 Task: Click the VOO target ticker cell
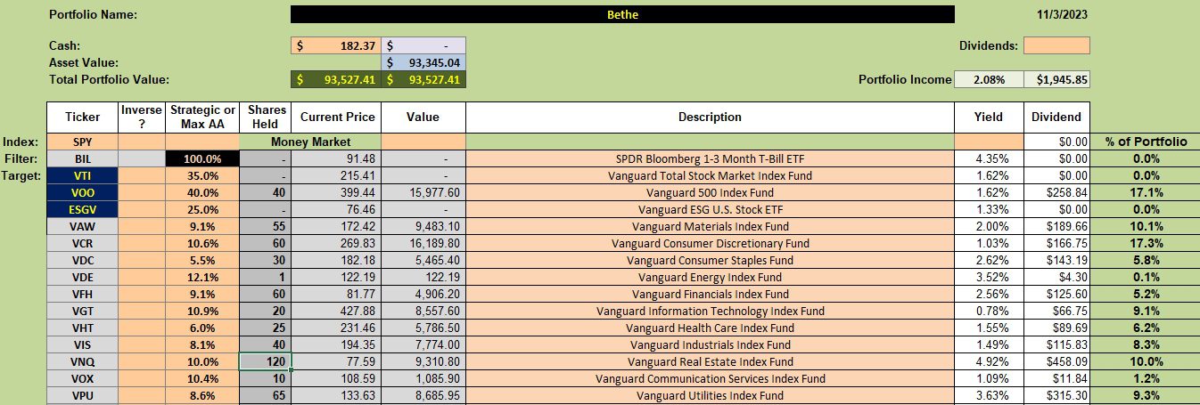click(83, 192)
